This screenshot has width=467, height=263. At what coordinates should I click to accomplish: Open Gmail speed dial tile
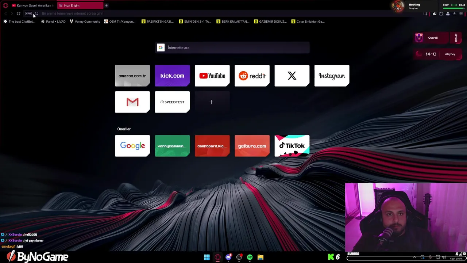click(x=132, y=102)
